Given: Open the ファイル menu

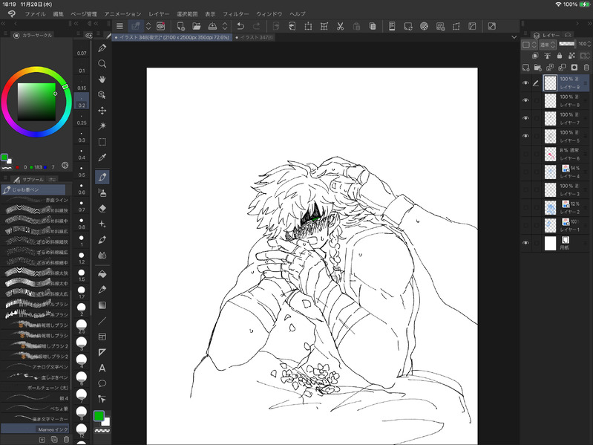Looking at the screenshot, I should (x=35, y=14).
